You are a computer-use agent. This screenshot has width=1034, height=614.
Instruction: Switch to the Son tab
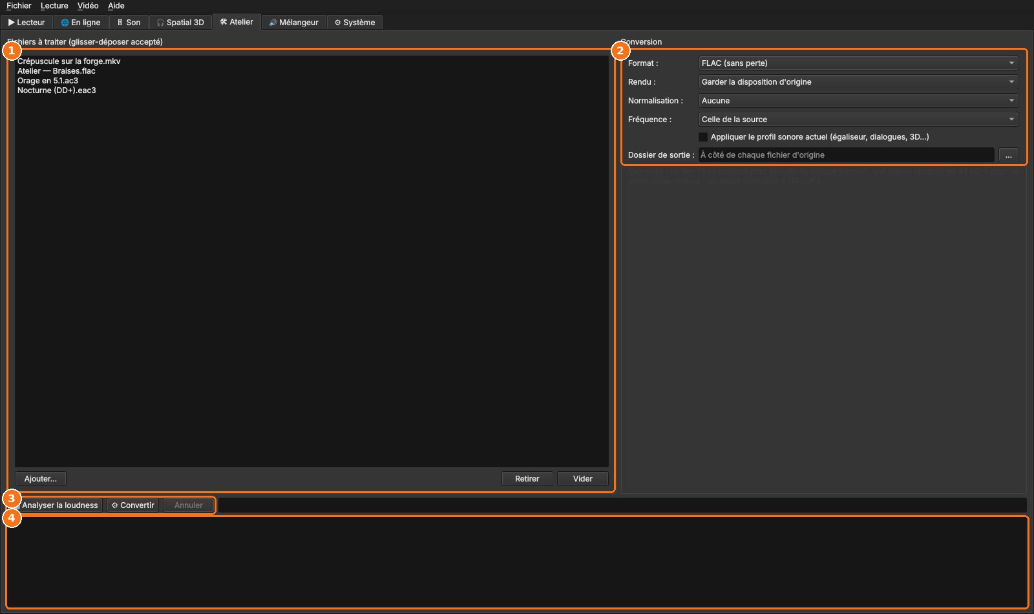click(129, 23)
